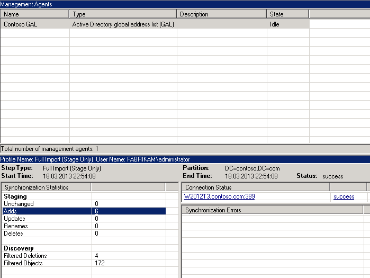Sort agents by Name column header
The image size is (370, 278).
tap(35, 14)
